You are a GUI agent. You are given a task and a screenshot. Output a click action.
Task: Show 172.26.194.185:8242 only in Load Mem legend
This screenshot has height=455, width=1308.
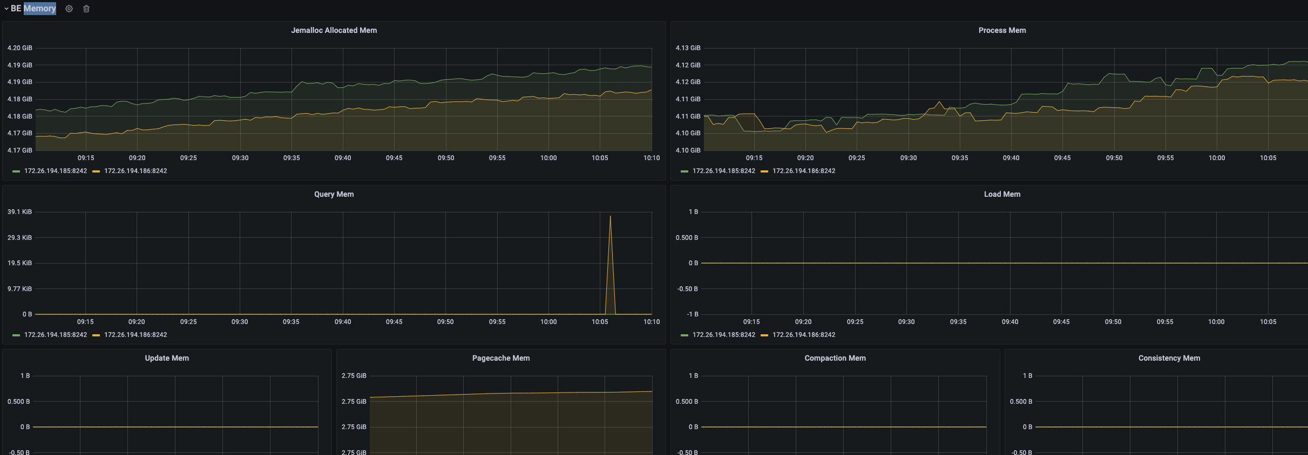[724, 335]
